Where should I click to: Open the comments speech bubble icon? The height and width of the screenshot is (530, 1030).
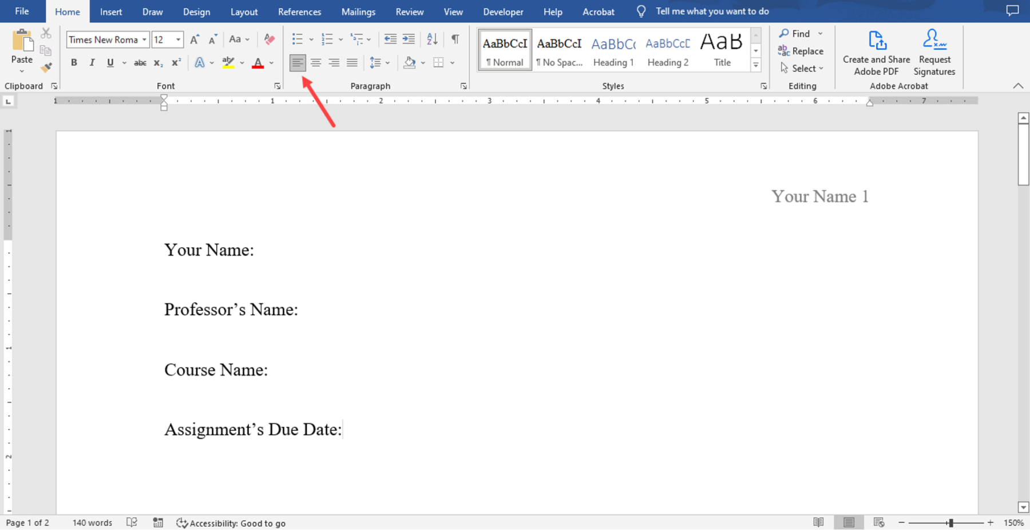tap(1012, 11)
